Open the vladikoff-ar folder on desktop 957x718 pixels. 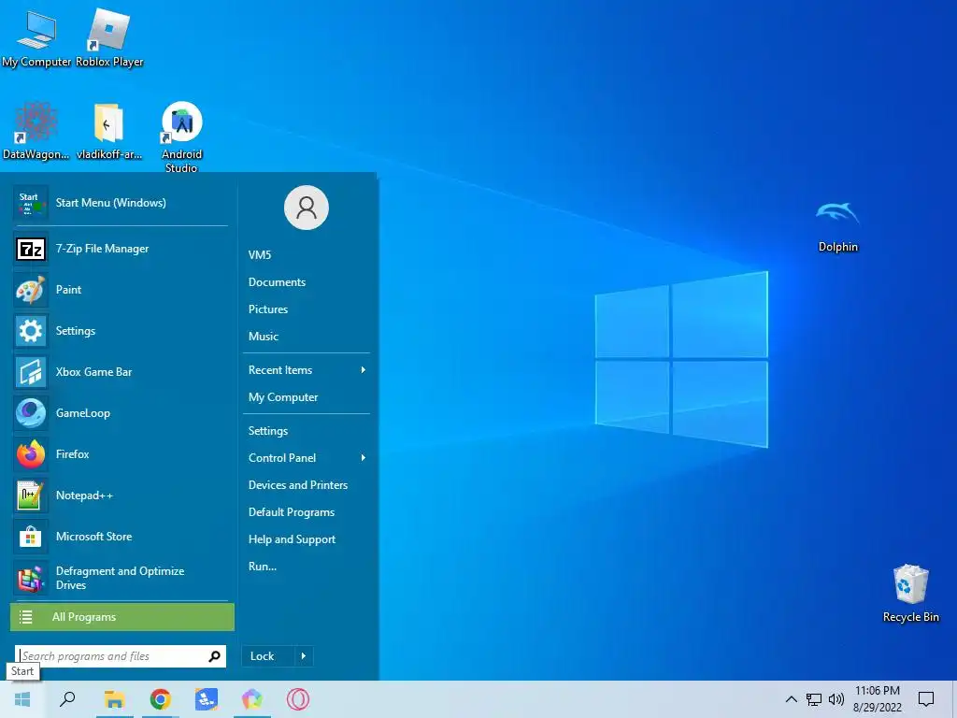pos(108,131)
